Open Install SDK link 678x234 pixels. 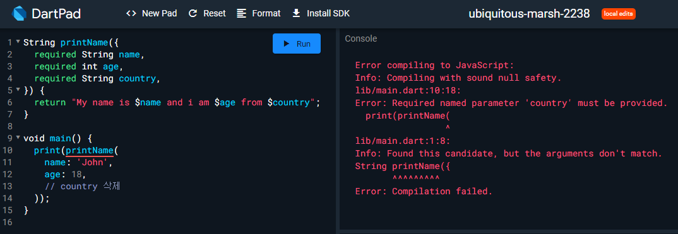coord(321,13)
